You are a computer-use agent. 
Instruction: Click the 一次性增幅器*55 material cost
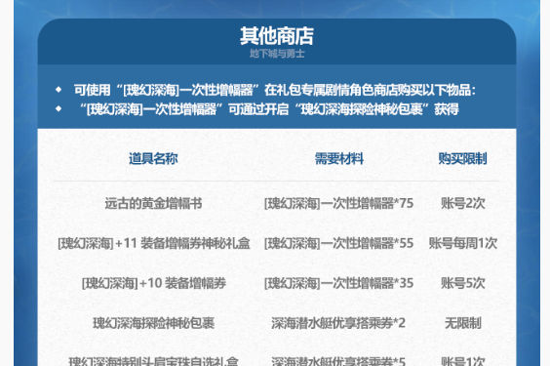[x=338, y=243]
